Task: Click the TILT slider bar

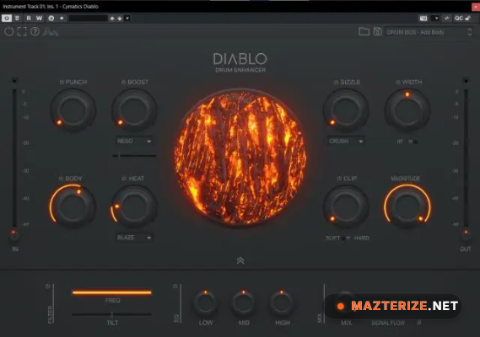Action: coord(112,314)
